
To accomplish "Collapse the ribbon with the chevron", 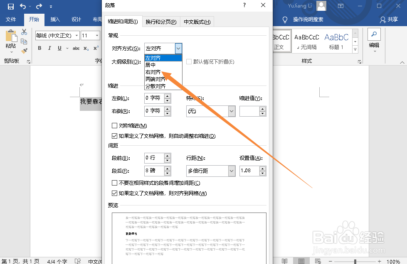I will tap(402, 62).
